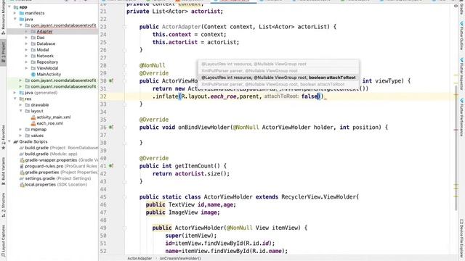Expand the mipmap folder arrow
The width and height of the screenshot is (465, 261).
21,129
